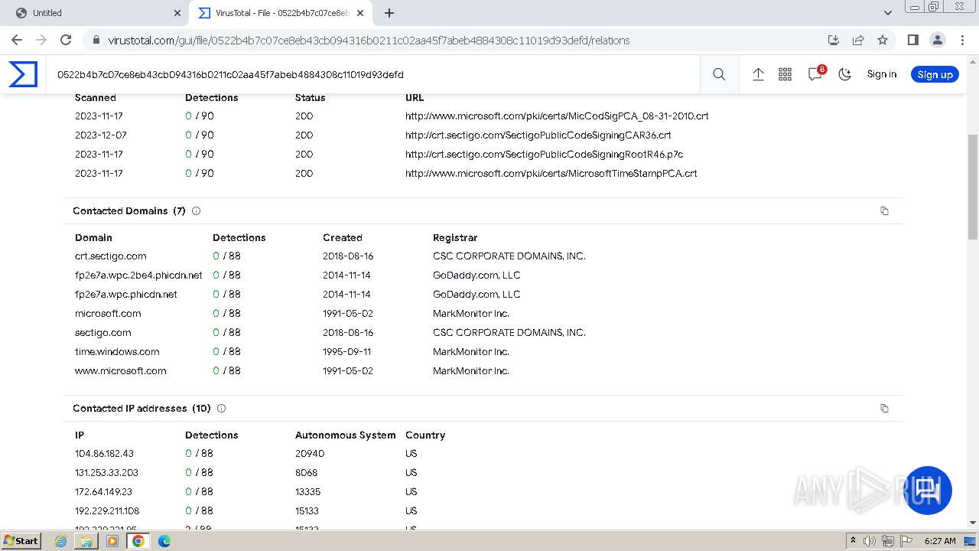Image resolution: width=979 pixels, height=551 pixels.
Task: Click the forward navigation arrow
Action: [41, 40]
